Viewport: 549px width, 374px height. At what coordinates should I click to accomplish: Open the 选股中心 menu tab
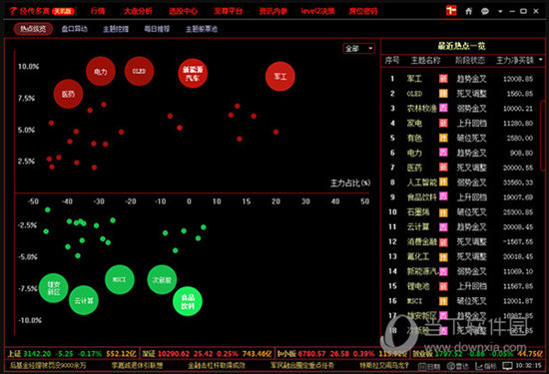pos(183,11)
